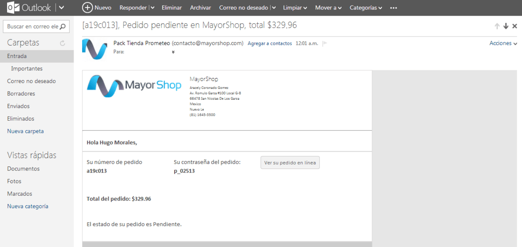Click the 12:01 a.m. timestamp
This screenshot has height=247, width=522.
(x=307, y=43)
